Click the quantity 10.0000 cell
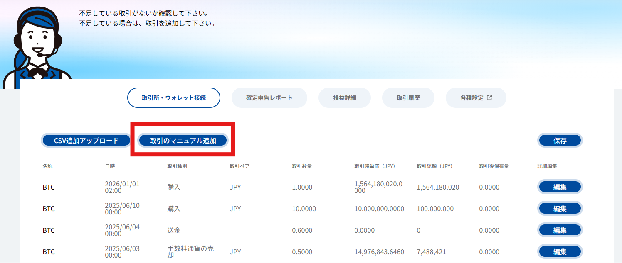 coord(304,209)
